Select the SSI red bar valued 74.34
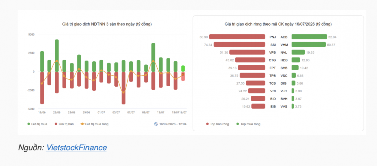 239,45
